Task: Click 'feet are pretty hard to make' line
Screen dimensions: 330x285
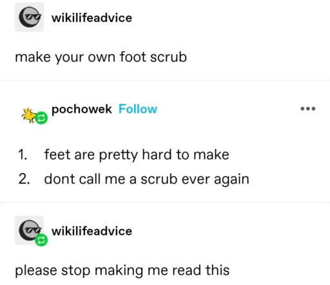Action: (137, 155)
